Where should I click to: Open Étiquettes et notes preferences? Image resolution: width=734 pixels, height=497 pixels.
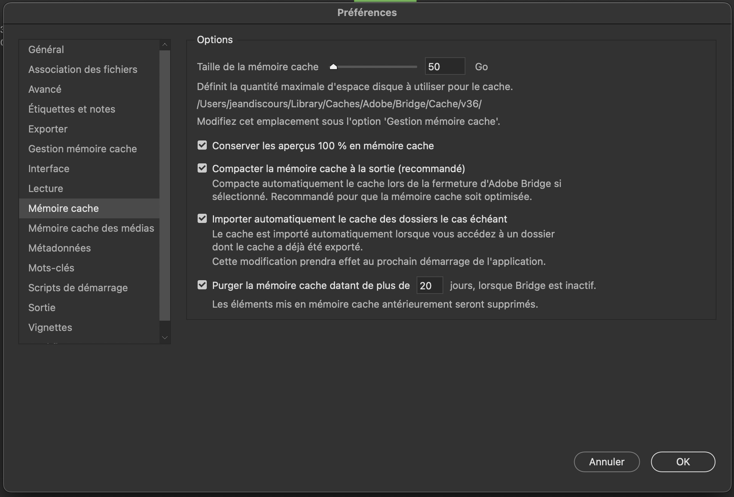click(72, 109)
